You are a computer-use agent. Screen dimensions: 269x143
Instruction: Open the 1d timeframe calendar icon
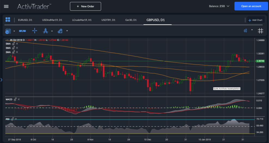(8, 31)
